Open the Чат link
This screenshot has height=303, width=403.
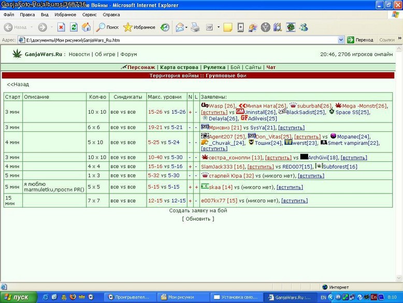click(x=271, y=67)
